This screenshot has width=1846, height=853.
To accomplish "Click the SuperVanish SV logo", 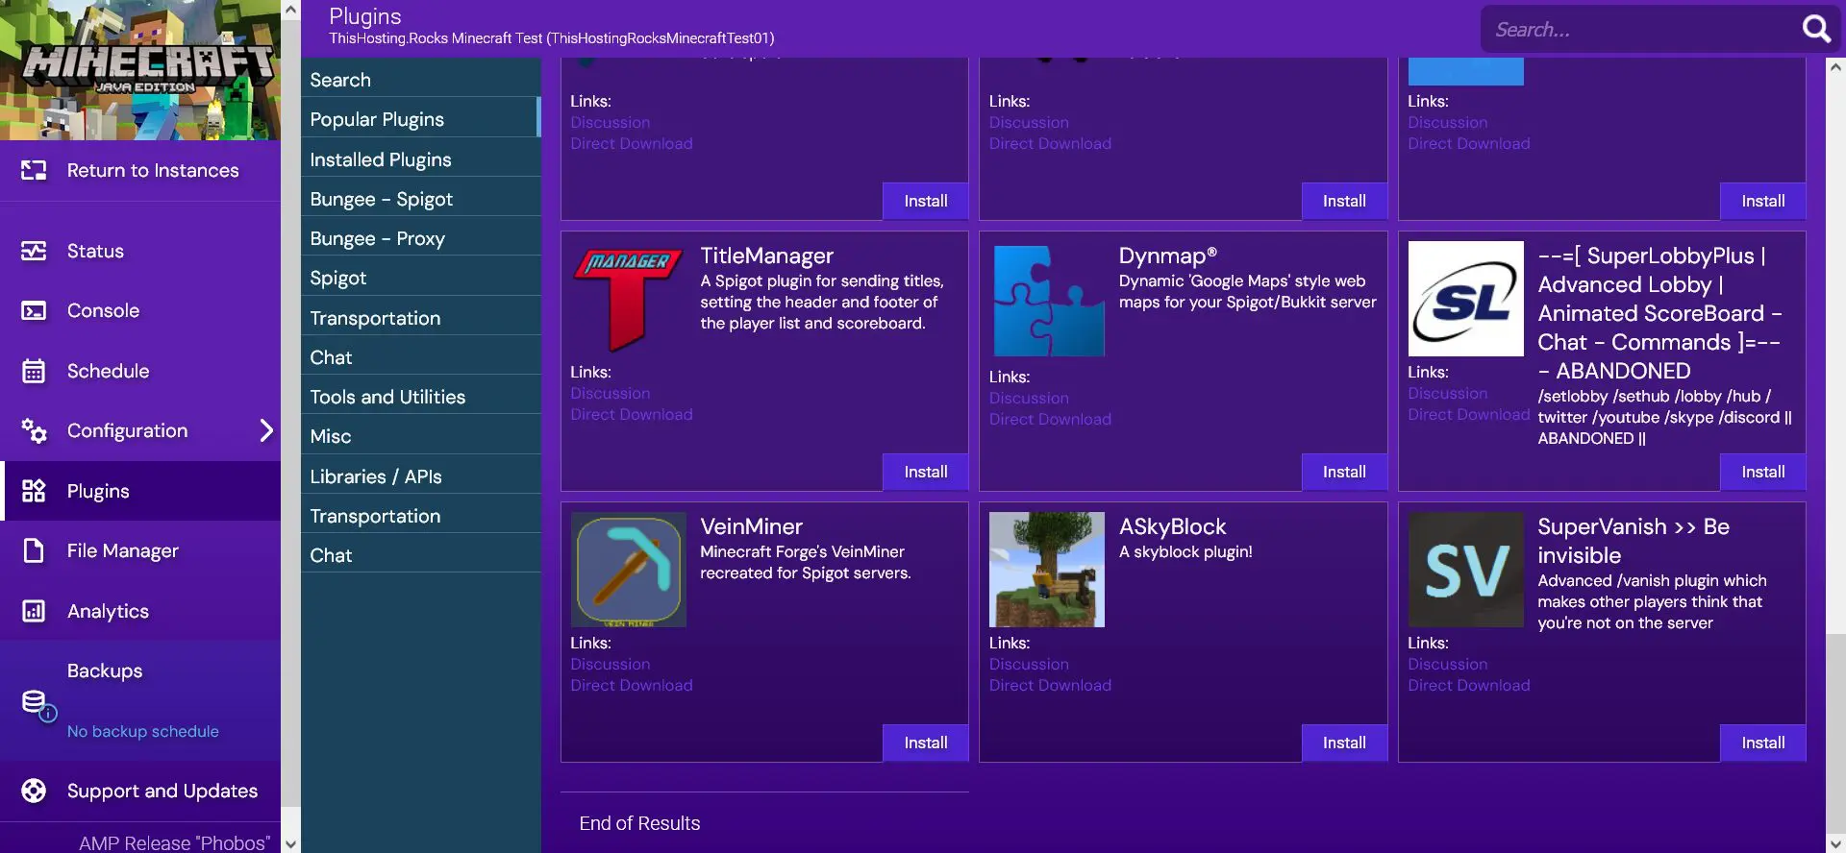I will click(x=1465, y=570).
